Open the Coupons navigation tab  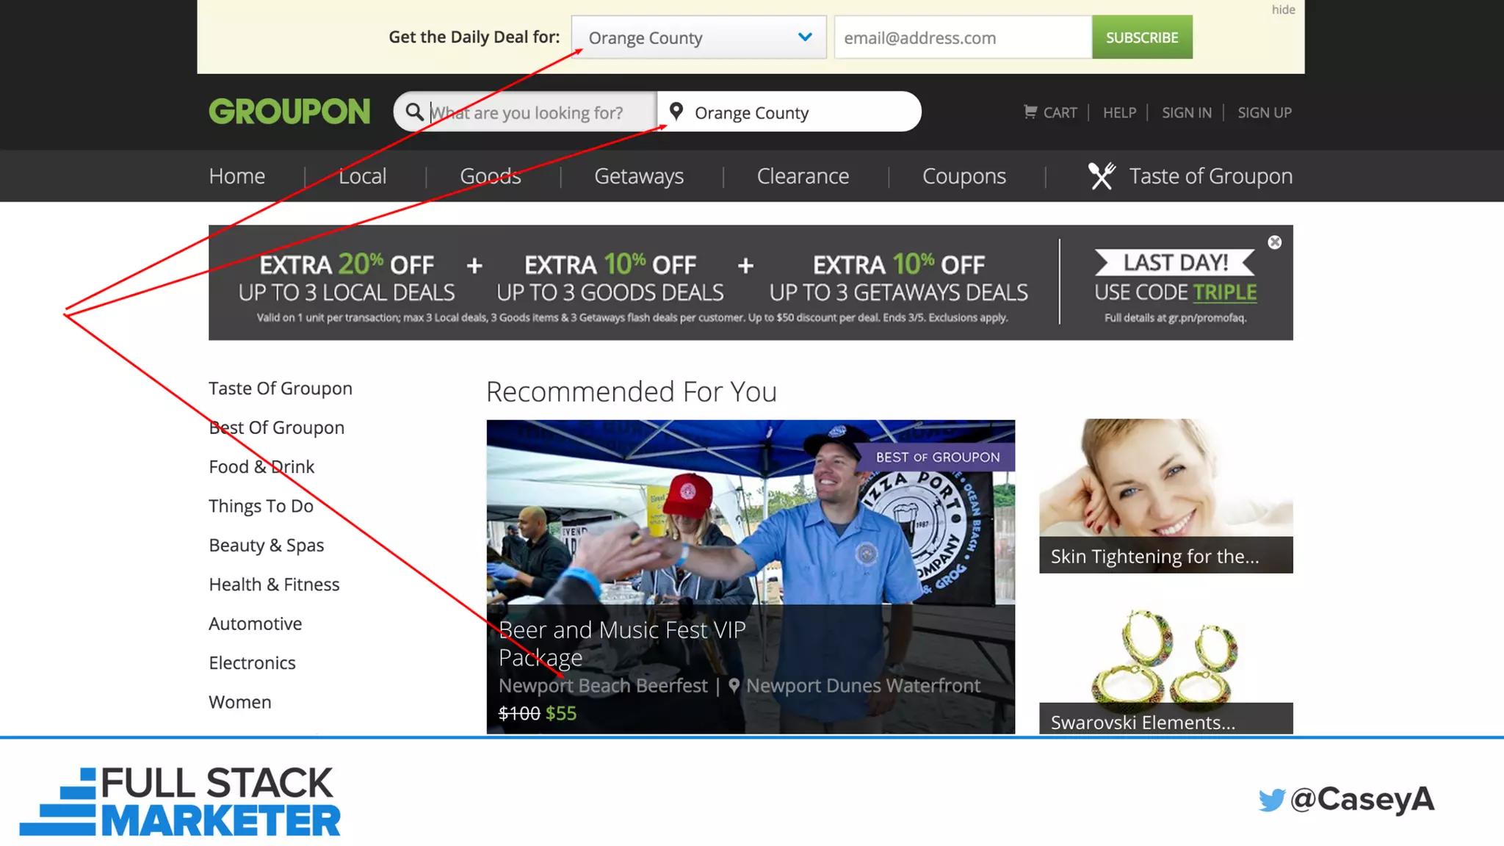pos(963,176)
